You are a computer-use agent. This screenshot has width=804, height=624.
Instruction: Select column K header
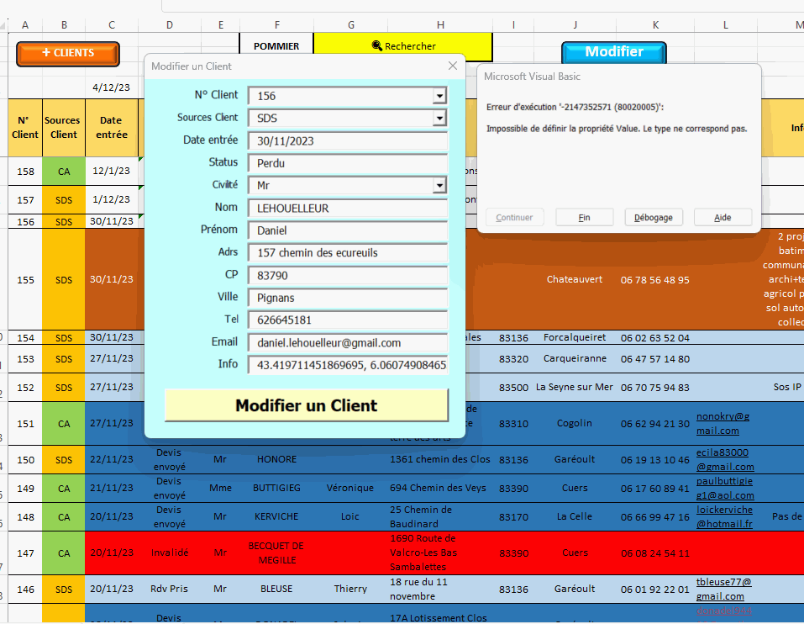tap(655, 24)
